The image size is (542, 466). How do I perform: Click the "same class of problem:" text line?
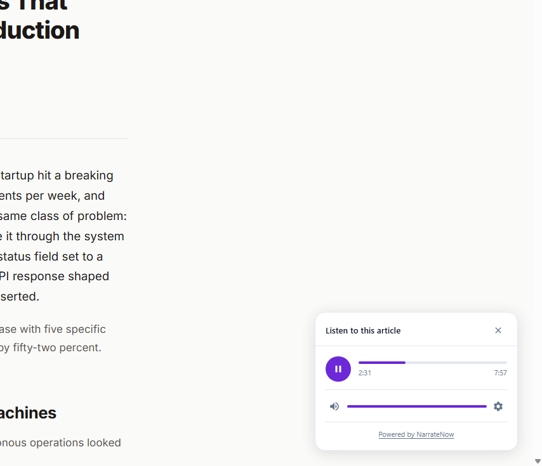(x=63, y=216)
